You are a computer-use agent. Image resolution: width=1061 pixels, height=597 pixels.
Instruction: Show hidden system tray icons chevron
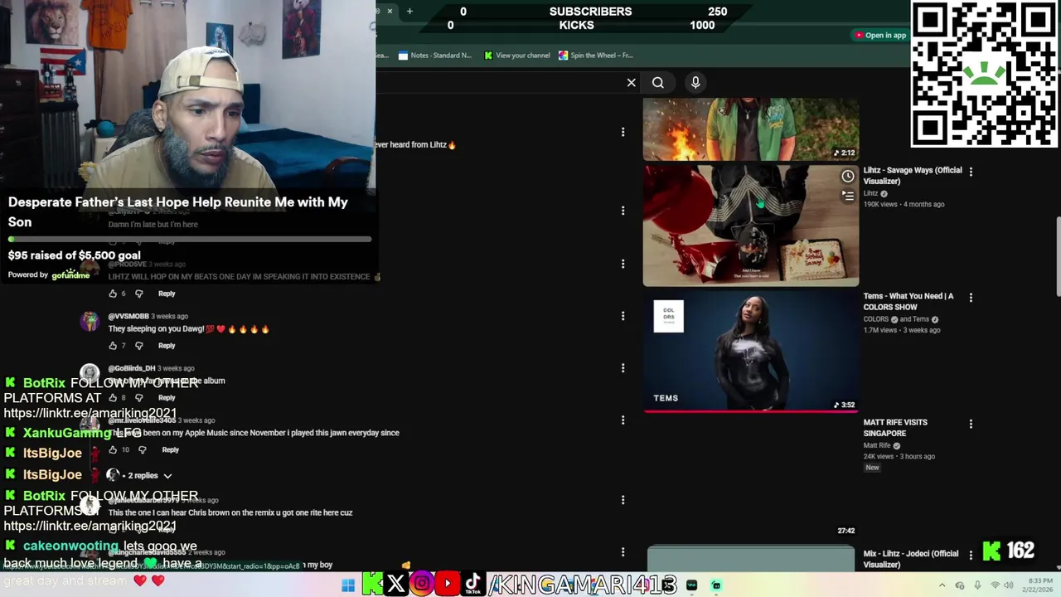tap(942, 585)
